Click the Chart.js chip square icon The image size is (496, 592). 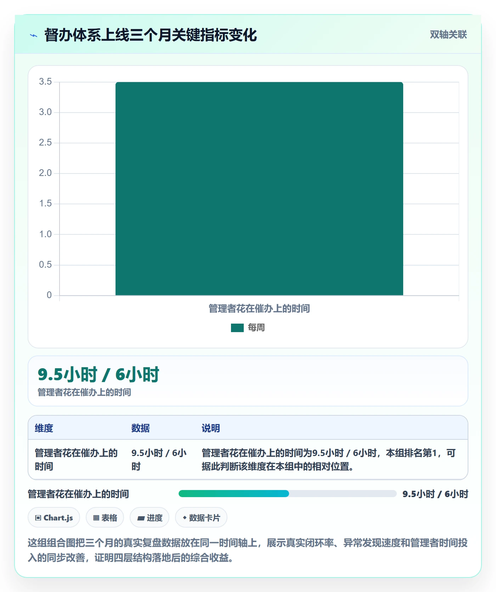click(38, 518)
